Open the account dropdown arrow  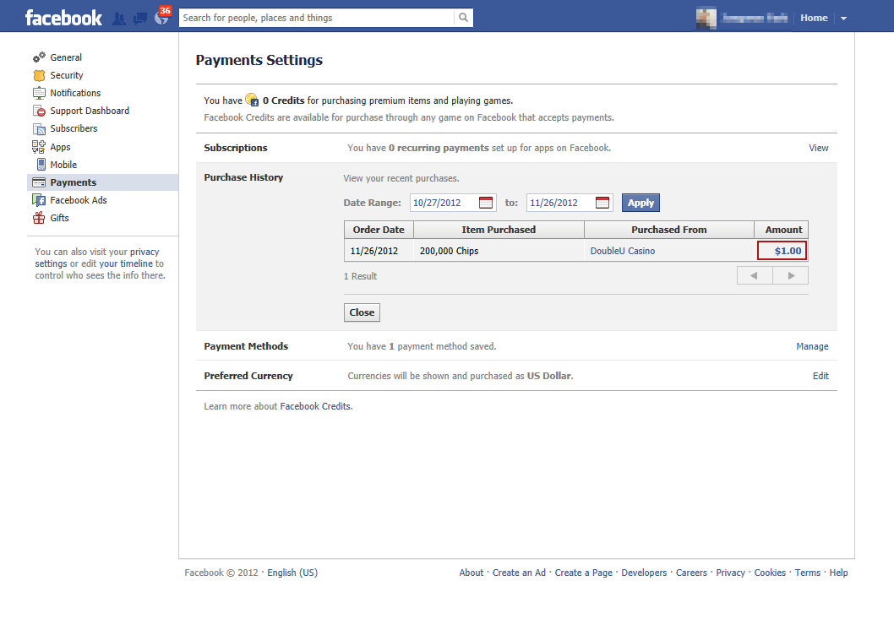(x=843, y=19)
